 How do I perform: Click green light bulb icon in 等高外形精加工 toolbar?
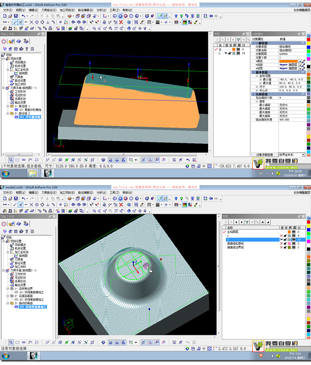[x=181, y=16]
